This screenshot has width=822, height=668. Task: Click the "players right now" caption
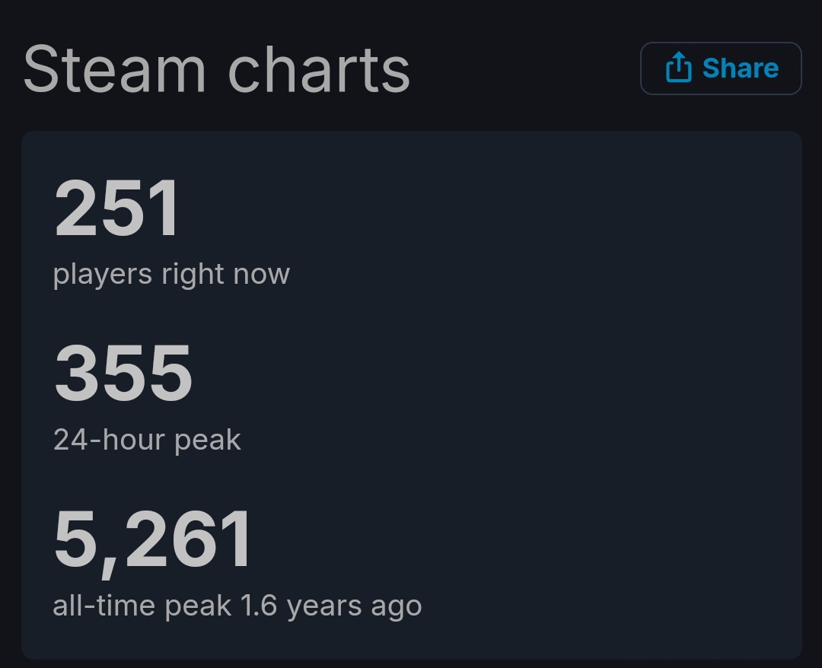click(171, 274)
